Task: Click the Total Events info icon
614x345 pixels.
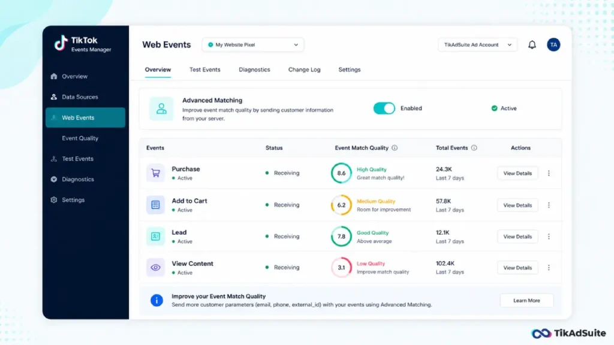Action: point(474,148)
